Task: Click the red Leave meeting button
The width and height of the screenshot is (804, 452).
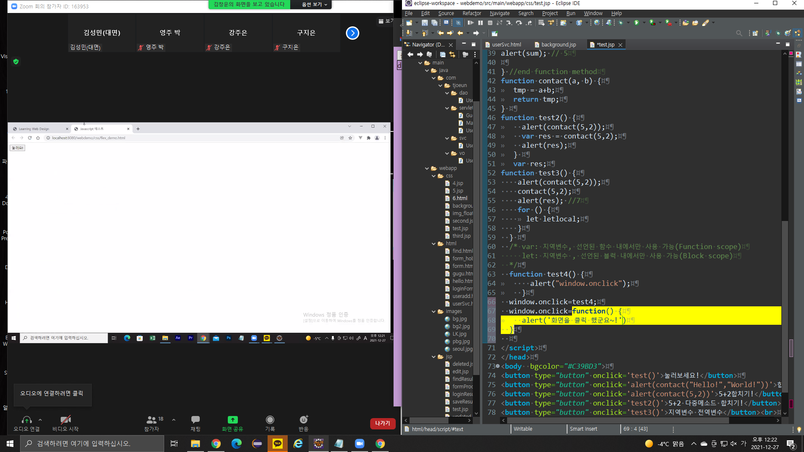Action: [x=382, y=424]
